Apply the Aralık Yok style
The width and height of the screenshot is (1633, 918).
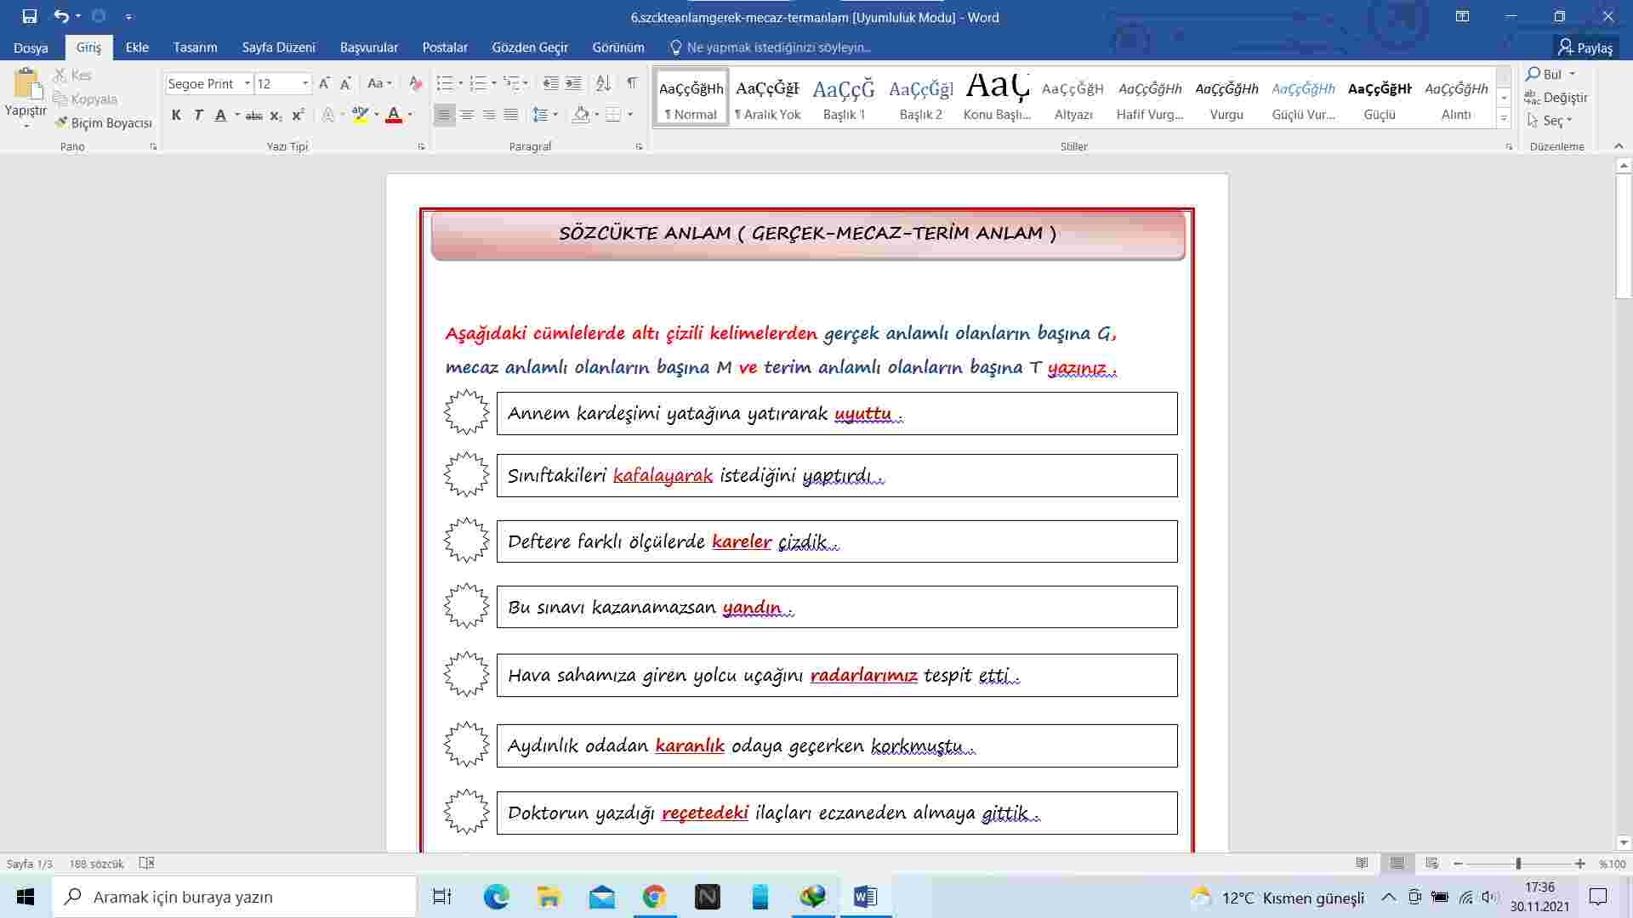767,98
